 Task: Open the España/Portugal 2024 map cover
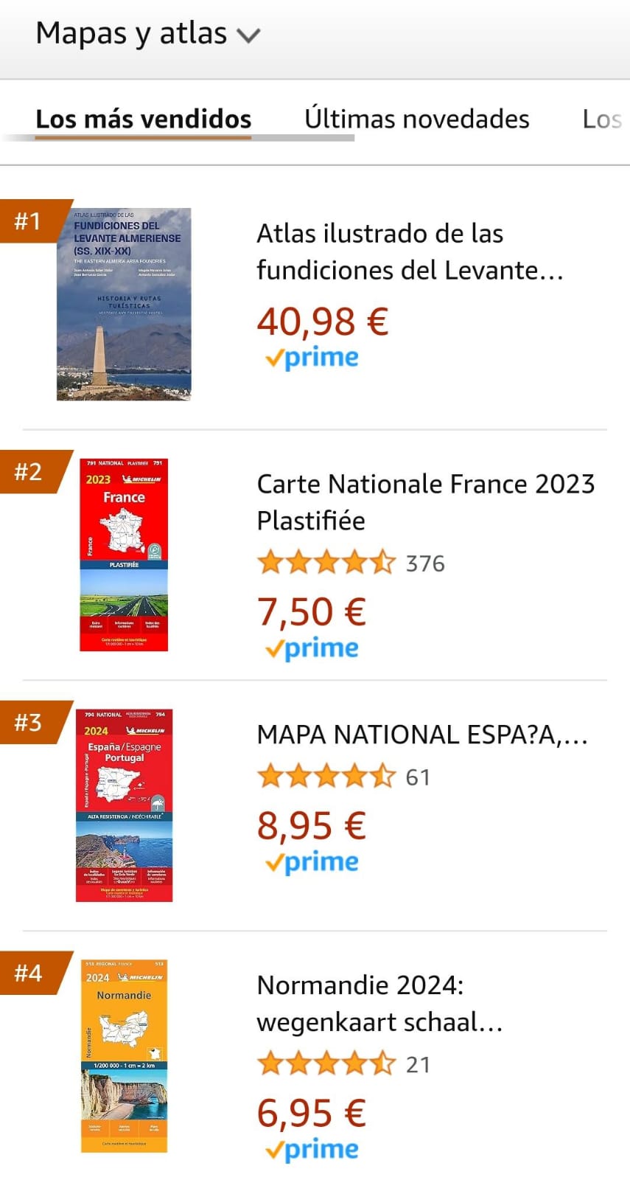click(124, 805)
